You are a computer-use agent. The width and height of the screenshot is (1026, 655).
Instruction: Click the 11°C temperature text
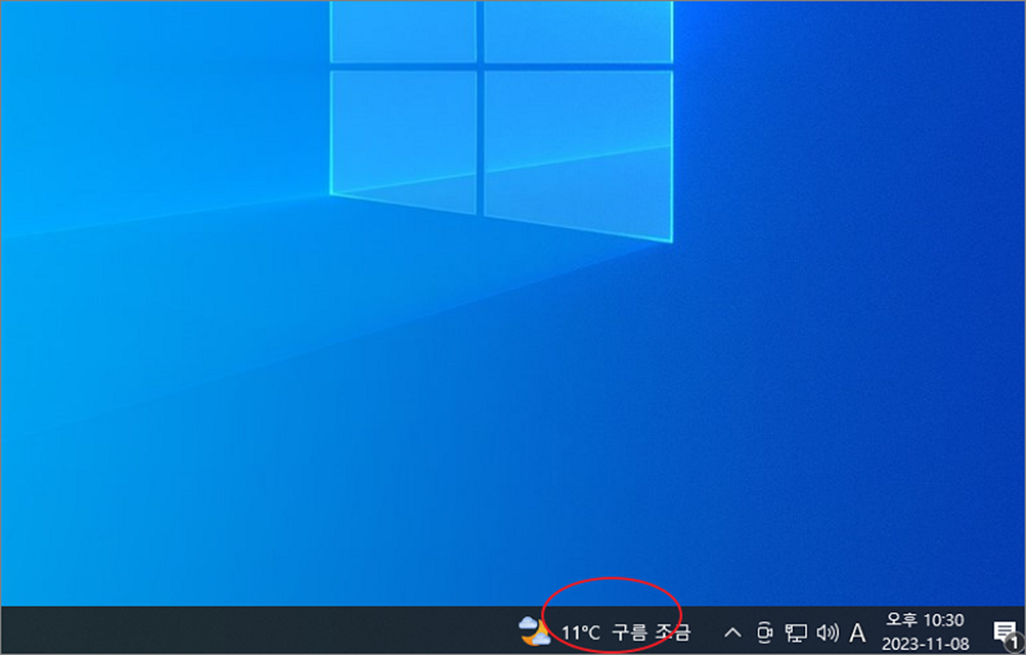581,633
